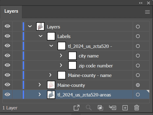Click target circle for tl_2024_us_zcta520-areas
This screenshot has width=153, height=115.
pyautogui.click(x=138, y=95)
